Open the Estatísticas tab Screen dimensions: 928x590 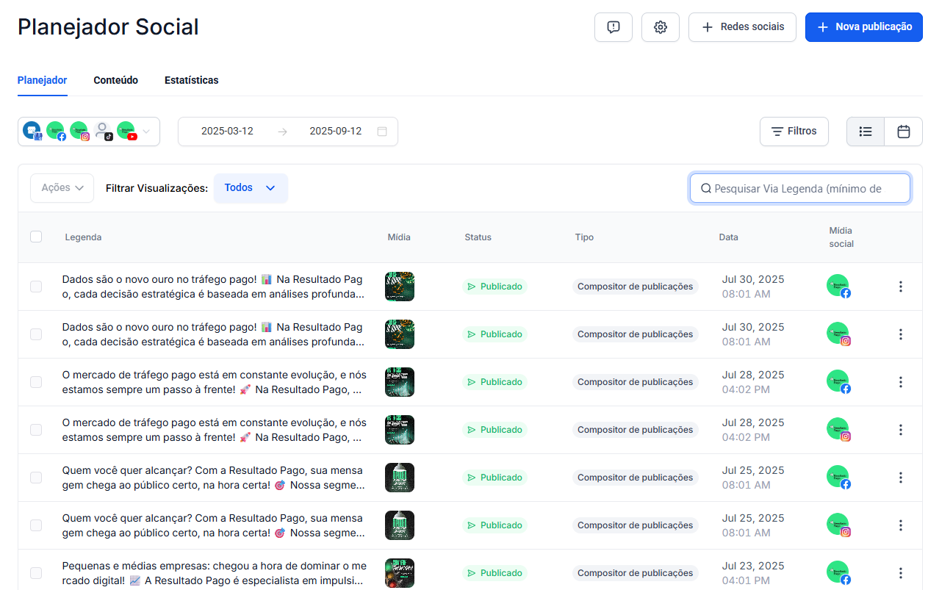[x=191, y=80]
